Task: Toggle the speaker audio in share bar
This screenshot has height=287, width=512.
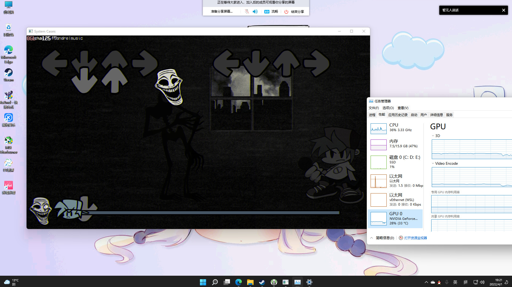Action: tap(255, 12)
